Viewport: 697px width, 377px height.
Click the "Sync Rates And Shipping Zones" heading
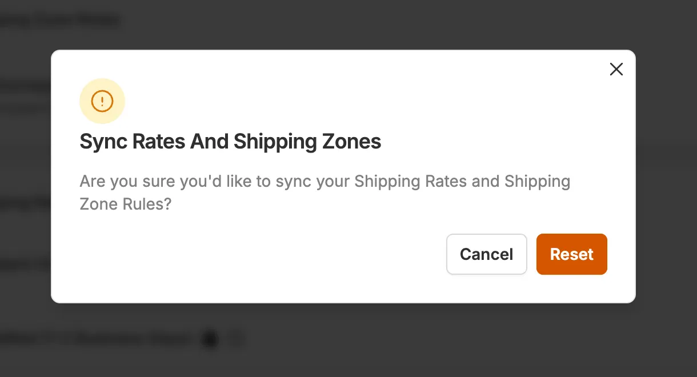click(x=230, y=142)
